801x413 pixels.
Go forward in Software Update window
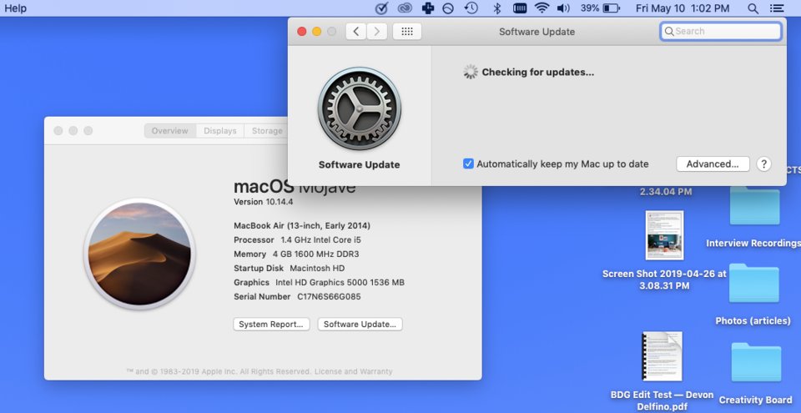(x=377, y=31)
